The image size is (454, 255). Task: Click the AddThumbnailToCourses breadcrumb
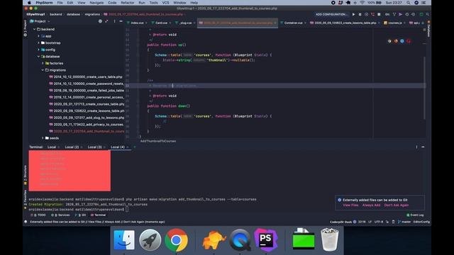tap(158, 141)
